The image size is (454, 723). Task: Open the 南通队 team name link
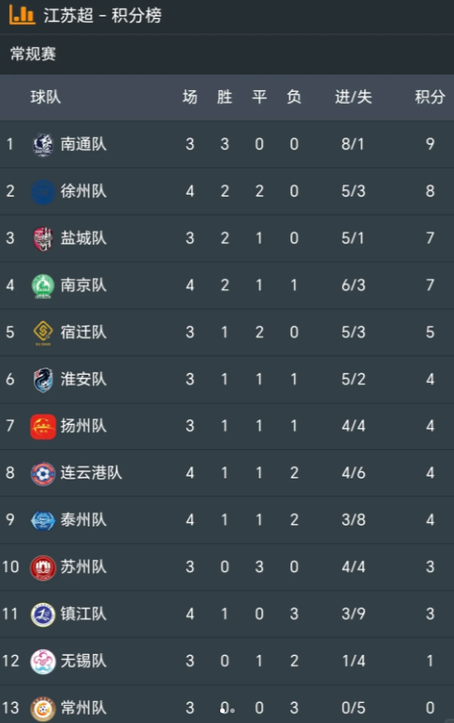point(84,145)
